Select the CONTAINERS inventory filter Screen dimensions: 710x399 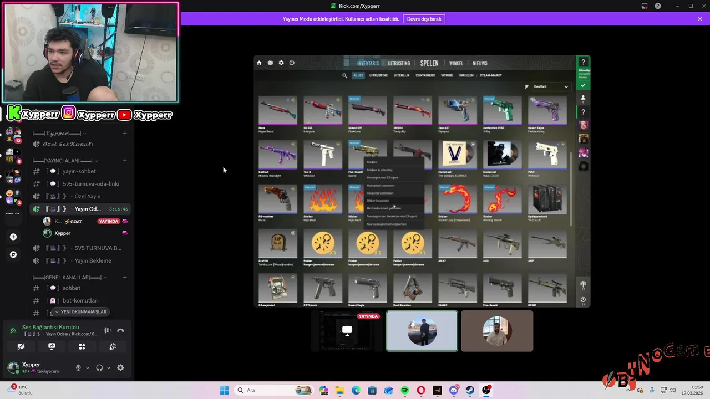(x=425, y=75)
